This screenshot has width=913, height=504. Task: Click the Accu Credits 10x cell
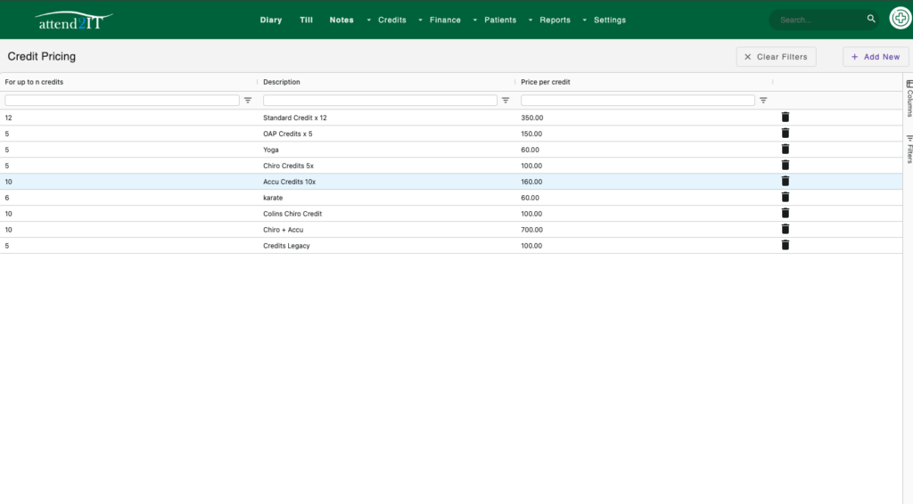pyautogui.click(x=290, y=182)
